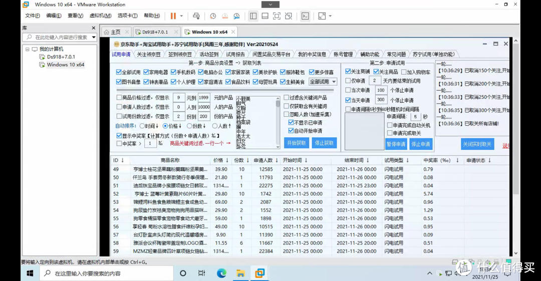The height and width of the screenshot is (281, 541).
Task: Enter full screen mode icon
Action: [x=277, y=16]
